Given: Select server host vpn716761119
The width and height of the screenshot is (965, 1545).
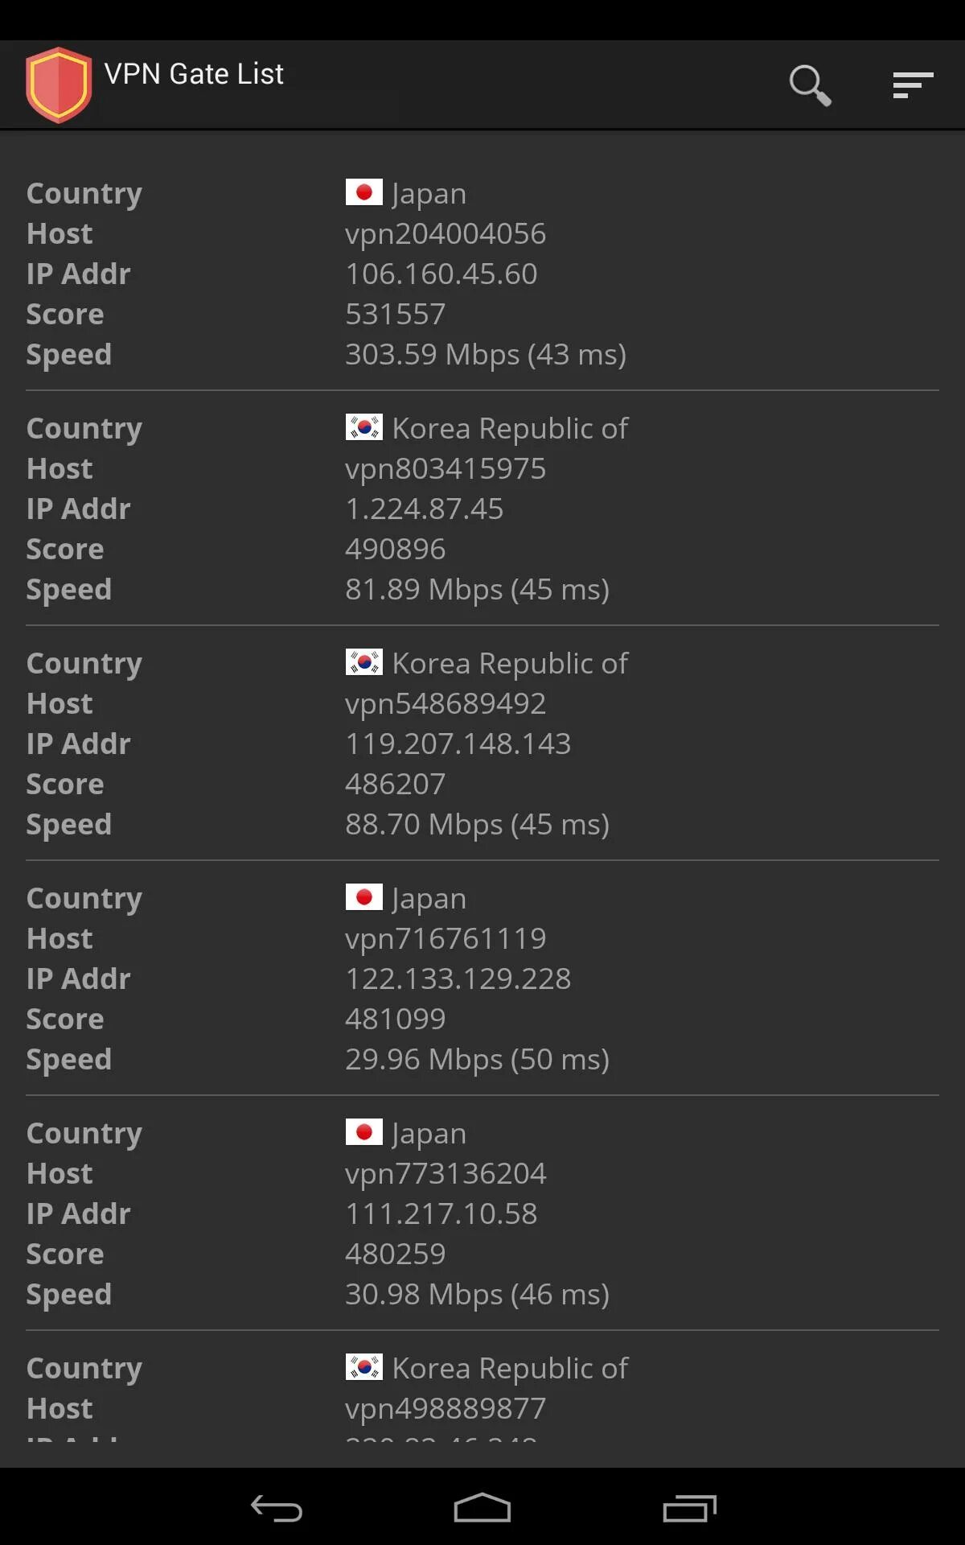Looking at the screenshot, I should (x=446, y=938).
